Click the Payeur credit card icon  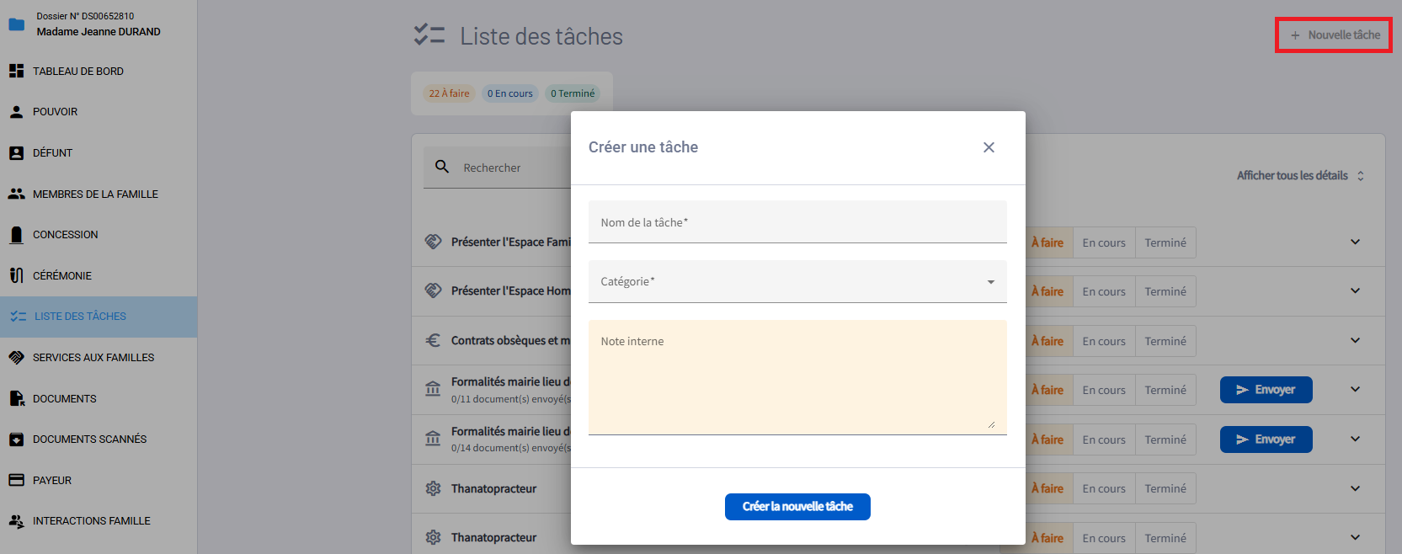(x=16, y=480)
